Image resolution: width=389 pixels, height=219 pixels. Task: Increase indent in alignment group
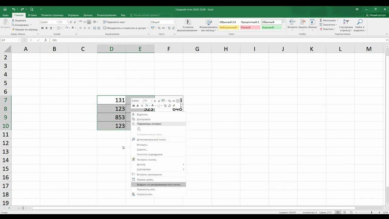pyautogui.click(x=99, y=28)
